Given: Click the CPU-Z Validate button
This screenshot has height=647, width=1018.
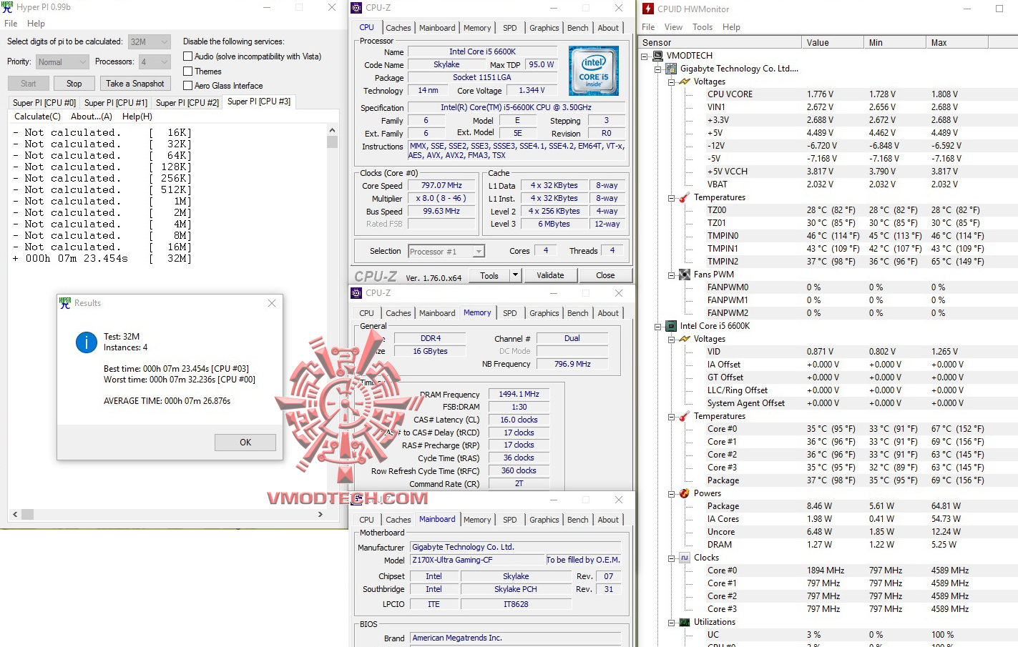Looking at the screenshot, I should point(550,275).
